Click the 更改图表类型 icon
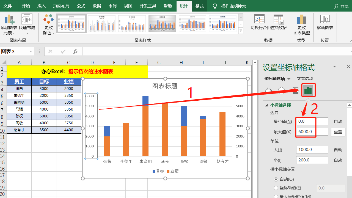 point(301,19)
